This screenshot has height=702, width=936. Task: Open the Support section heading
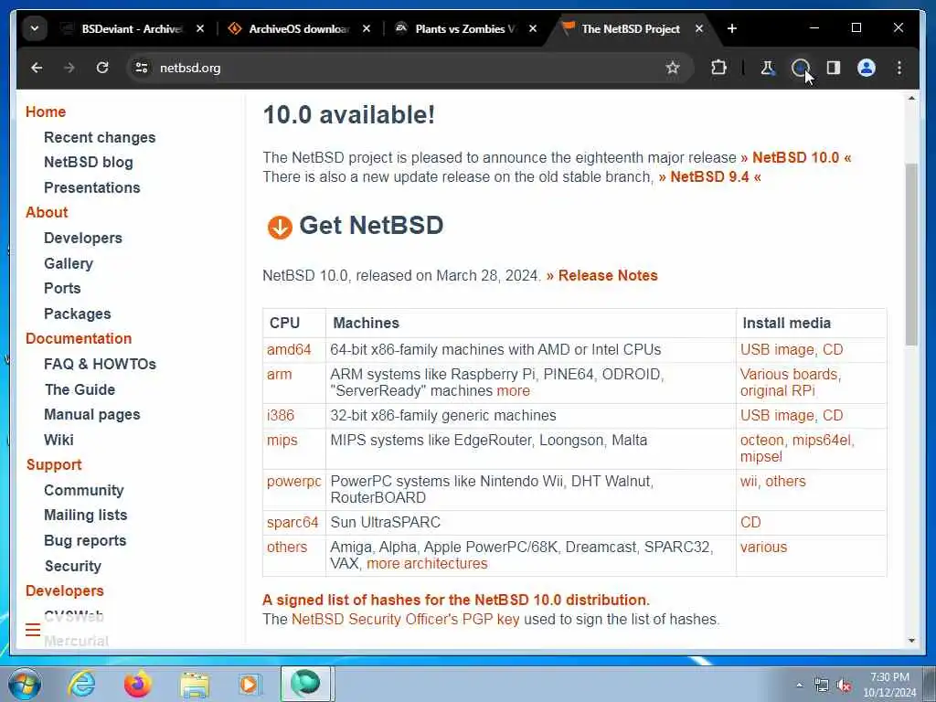pyautogui.click(x=54, y=465)
